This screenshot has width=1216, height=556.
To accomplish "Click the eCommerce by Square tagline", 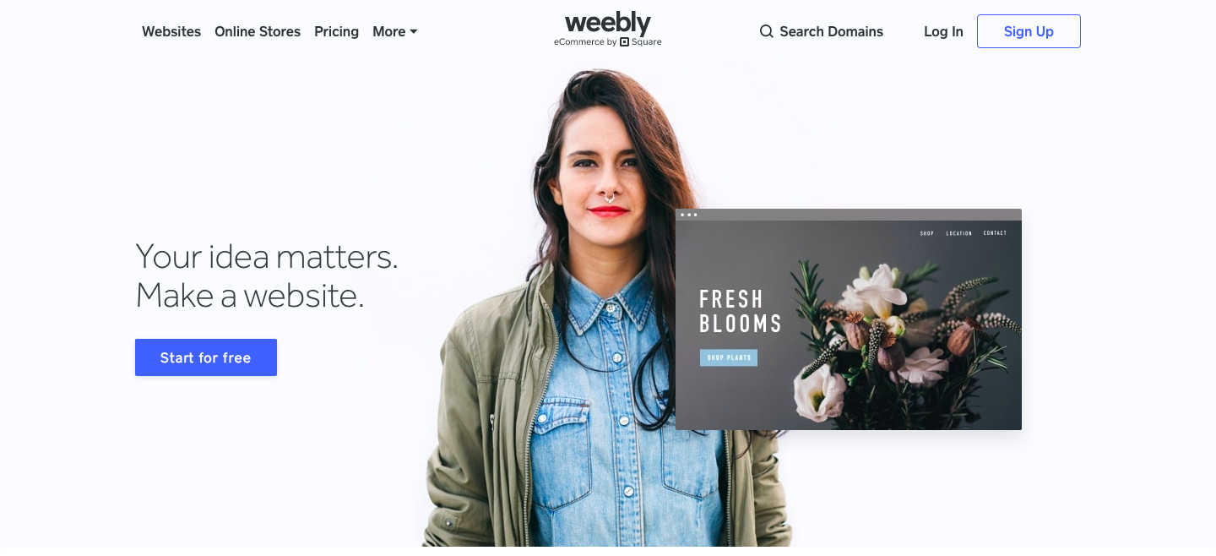I will [607, 41].
